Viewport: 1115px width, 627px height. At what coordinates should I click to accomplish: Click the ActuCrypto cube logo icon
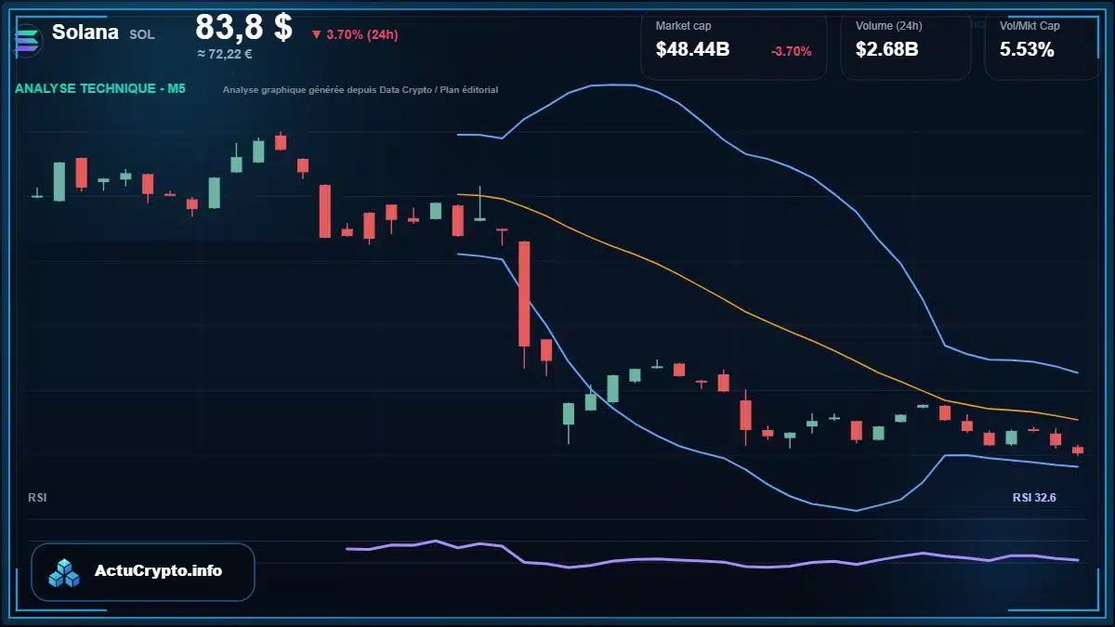click(x=64, y=573)
